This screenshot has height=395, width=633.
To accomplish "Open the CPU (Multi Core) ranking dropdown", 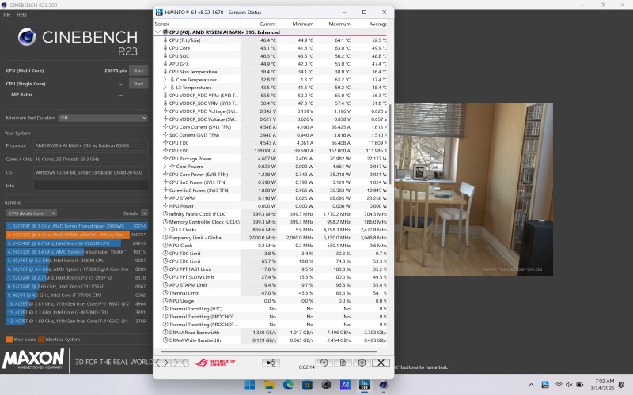I will click(x=31, y=213).
